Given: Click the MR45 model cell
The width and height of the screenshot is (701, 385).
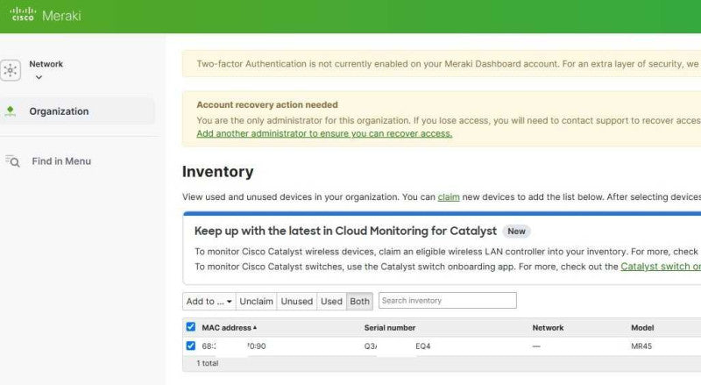Looking at the screenshot, I should point(641,346).
